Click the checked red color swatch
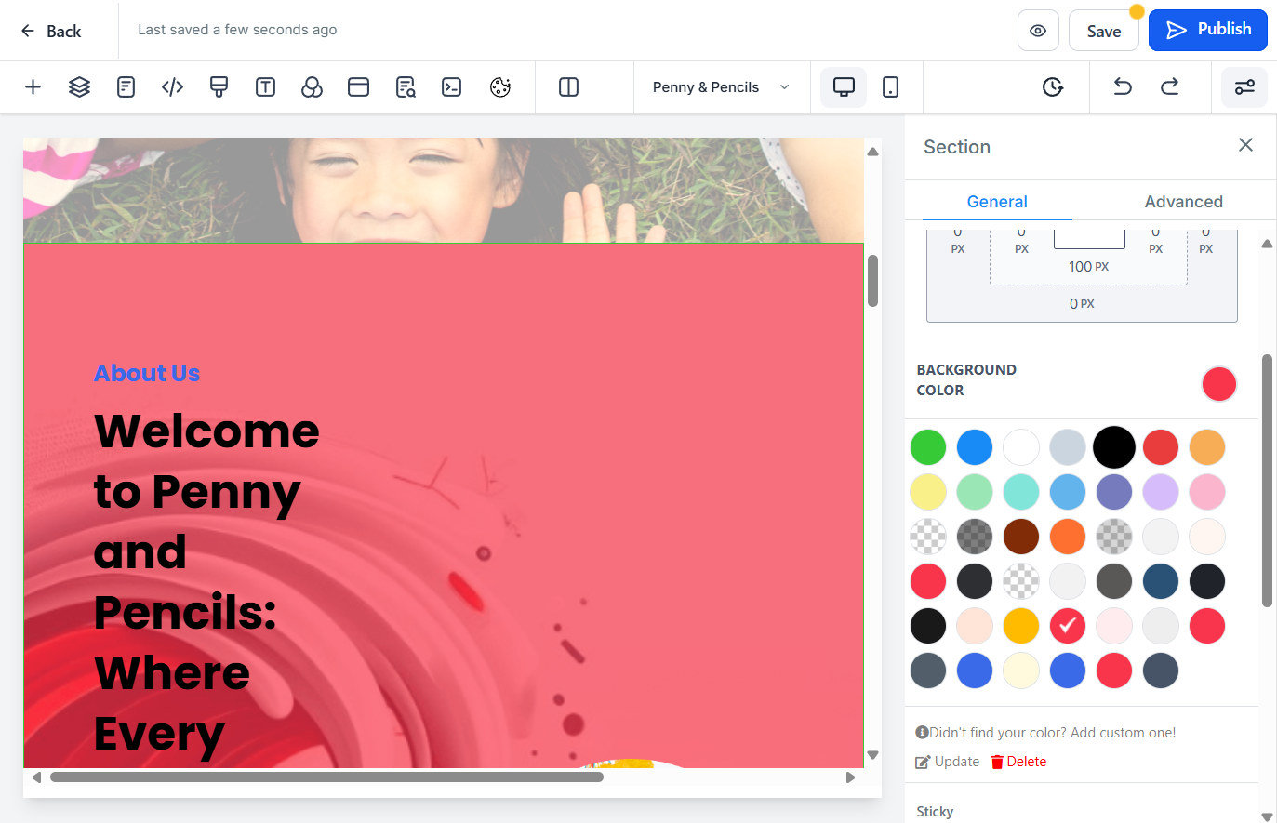This screenshot has height=823, width=1277. point(1068,626)
